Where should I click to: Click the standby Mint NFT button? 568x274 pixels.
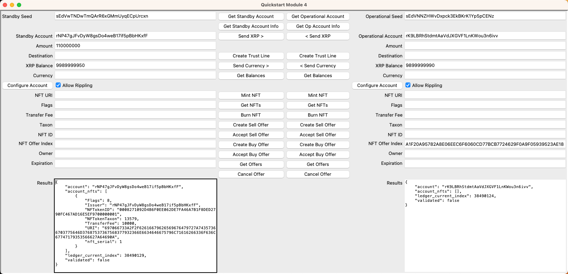(251, 95)
